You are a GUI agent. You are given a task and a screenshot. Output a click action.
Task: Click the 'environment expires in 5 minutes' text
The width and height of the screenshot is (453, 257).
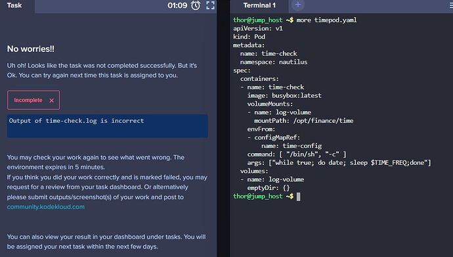point(56,167)
